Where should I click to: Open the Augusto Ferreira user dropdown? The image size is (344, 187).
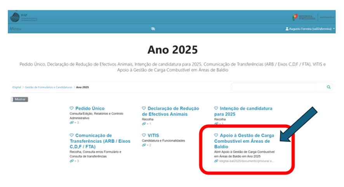click(x=310, y=29)
